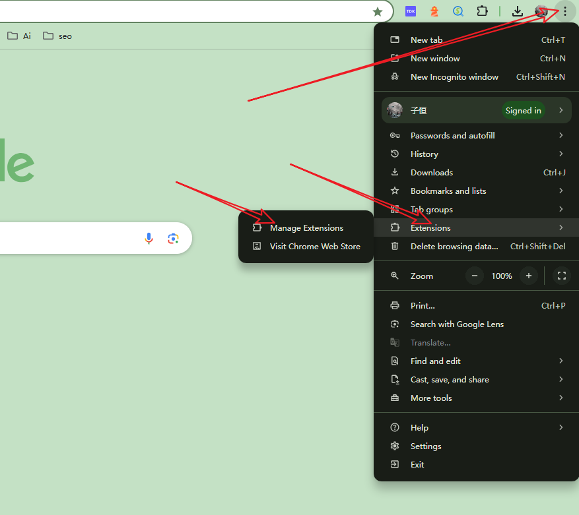The width and height of the screenshot is (579, 515).
Task: Open the seo bookmarks folder
Action: coord(57,36)
